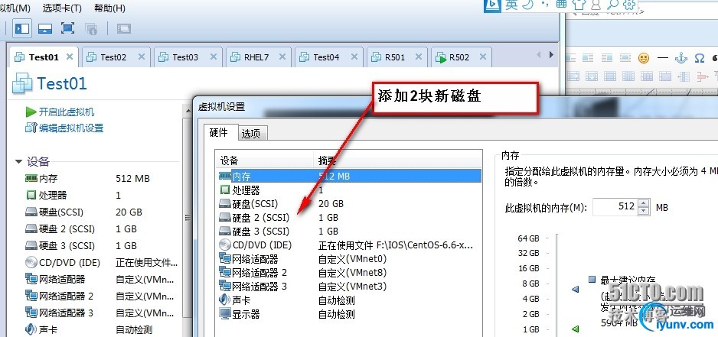Select 处理器 row in the settings device list
Image resolution: width=718 pixels, height=337 pixels.
(350, 190)
